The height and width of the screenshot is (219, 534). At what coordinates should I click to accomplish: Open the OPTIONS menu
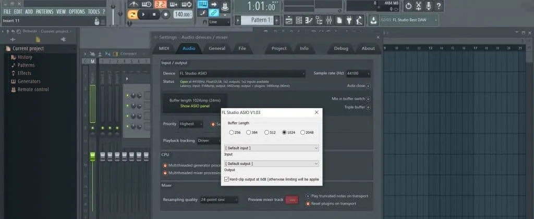(x=77, y=11)
